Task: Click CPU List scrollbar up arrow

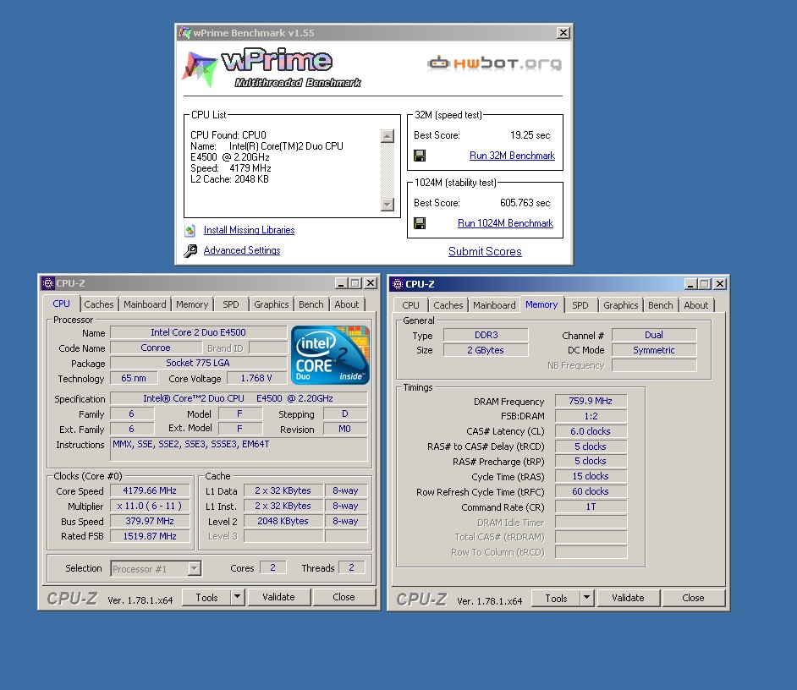Action: tap(388, 136)
